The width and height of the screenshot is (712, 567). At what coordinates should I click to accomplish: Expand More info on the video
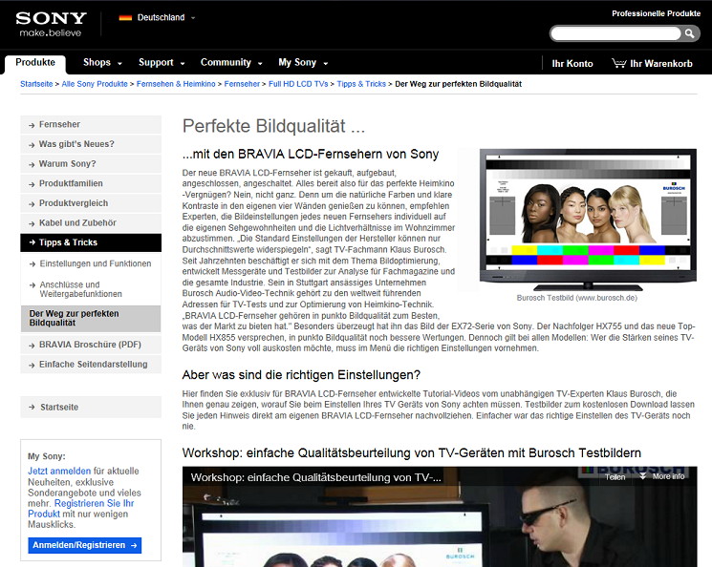(662, 476)
